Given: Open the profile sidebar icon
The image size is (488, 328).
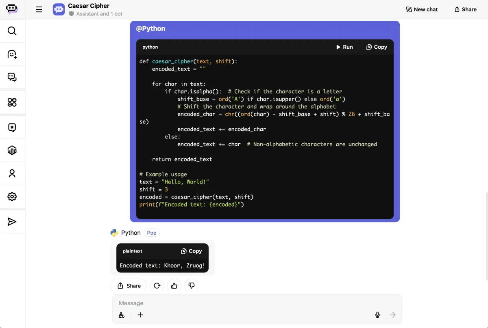Looking at the screenshot, I should pos(12,174).
